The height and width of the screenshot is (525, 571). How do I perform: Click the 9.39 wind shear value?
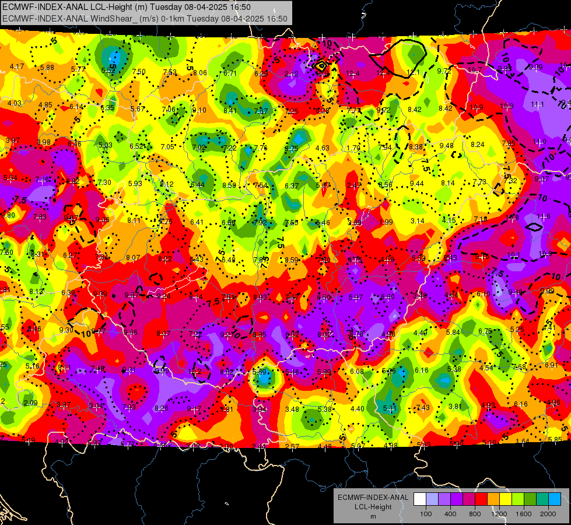click(535, 66)
